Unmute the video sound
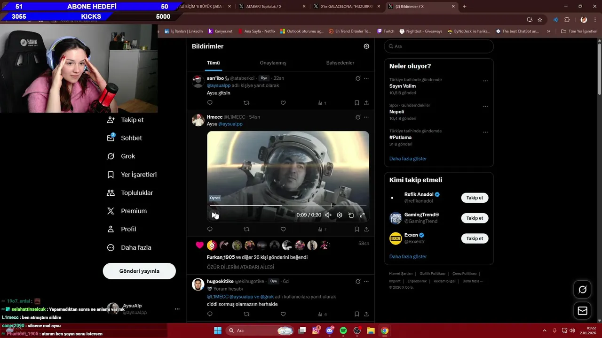This screenshot has width=602, height=338. [328, 215]
